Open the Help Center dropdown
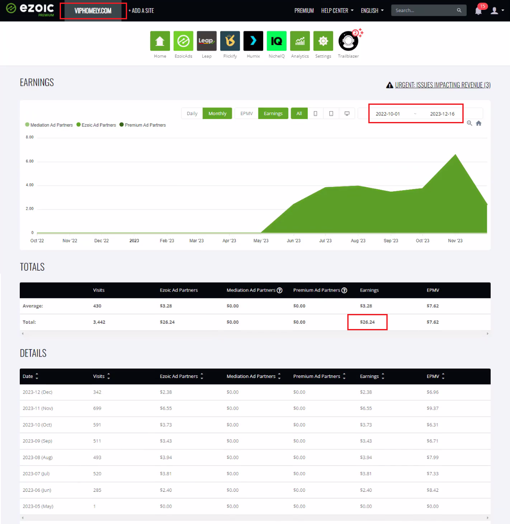The width and height of the screenshot is (510, 524). 337,10
